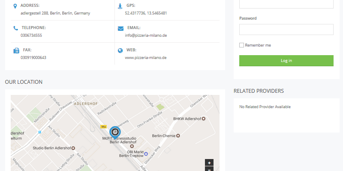Click the web globe icon

point(120,50)
